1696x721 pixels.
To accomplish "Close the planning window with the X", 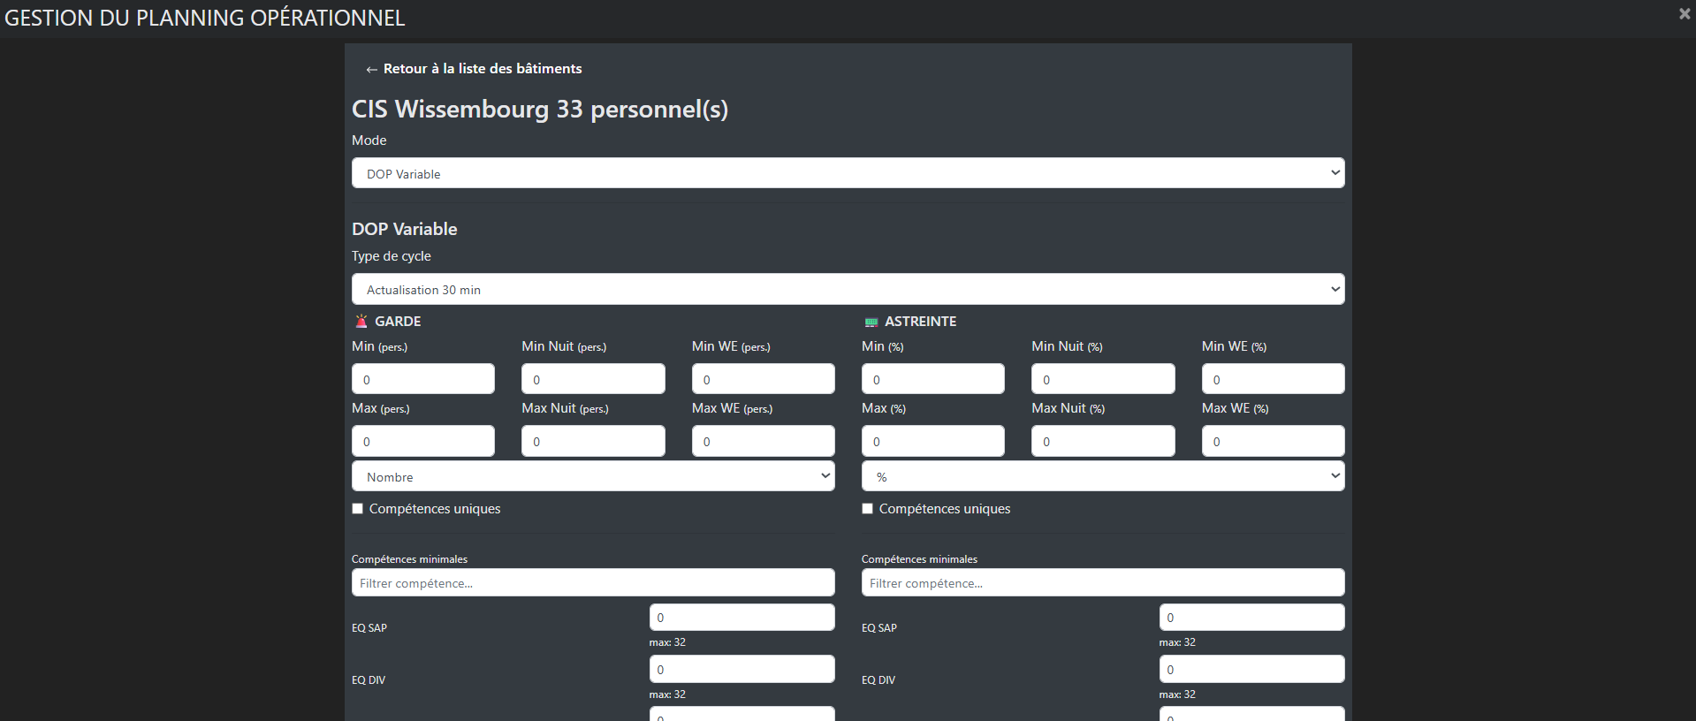I will click(1684, 14).
